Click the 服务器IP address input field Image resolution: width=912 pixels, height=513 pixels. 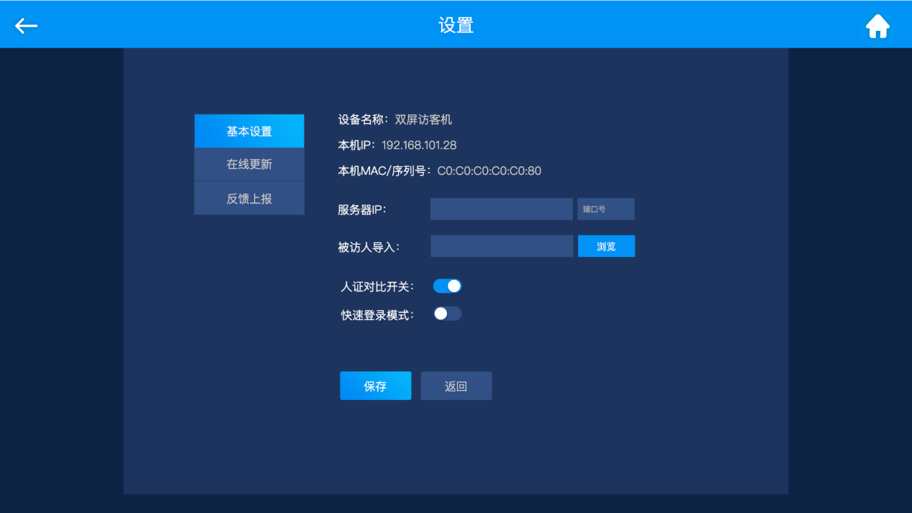tap(501, 209)
